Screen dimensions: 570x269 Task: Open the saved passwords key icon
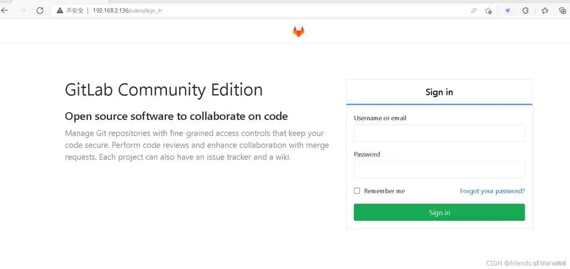(x=474, y=10)
